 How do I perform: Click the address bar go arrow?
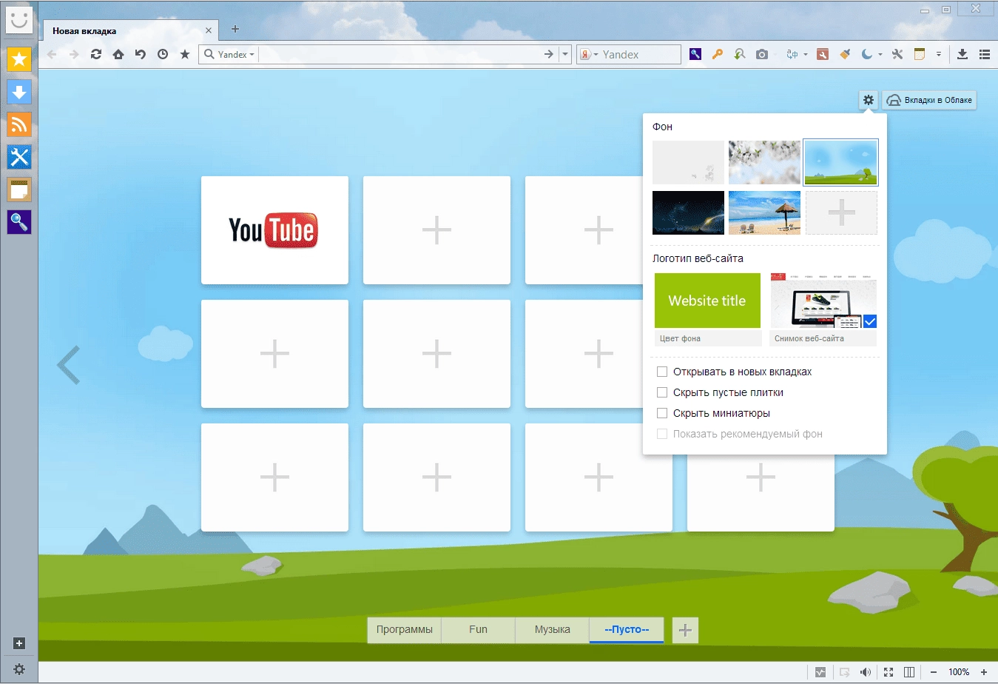point(548,54)
